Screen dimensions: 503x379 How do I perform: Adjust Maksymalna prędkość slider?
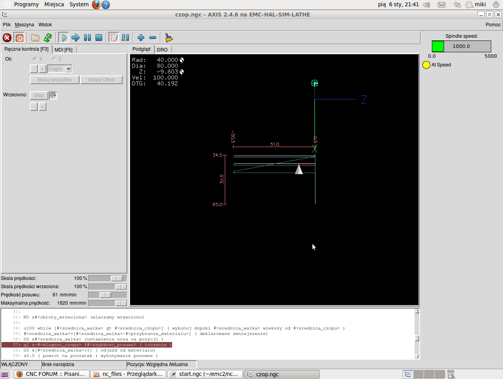click(107, 303)
